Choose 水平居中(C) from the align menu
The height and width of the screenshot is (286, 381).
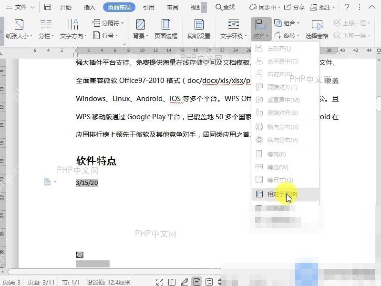[x=285, y=61]
